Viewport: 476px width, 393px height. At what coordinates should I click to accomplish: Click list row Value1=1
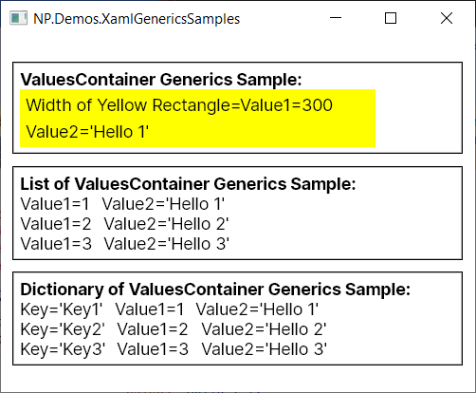point(122,204)
